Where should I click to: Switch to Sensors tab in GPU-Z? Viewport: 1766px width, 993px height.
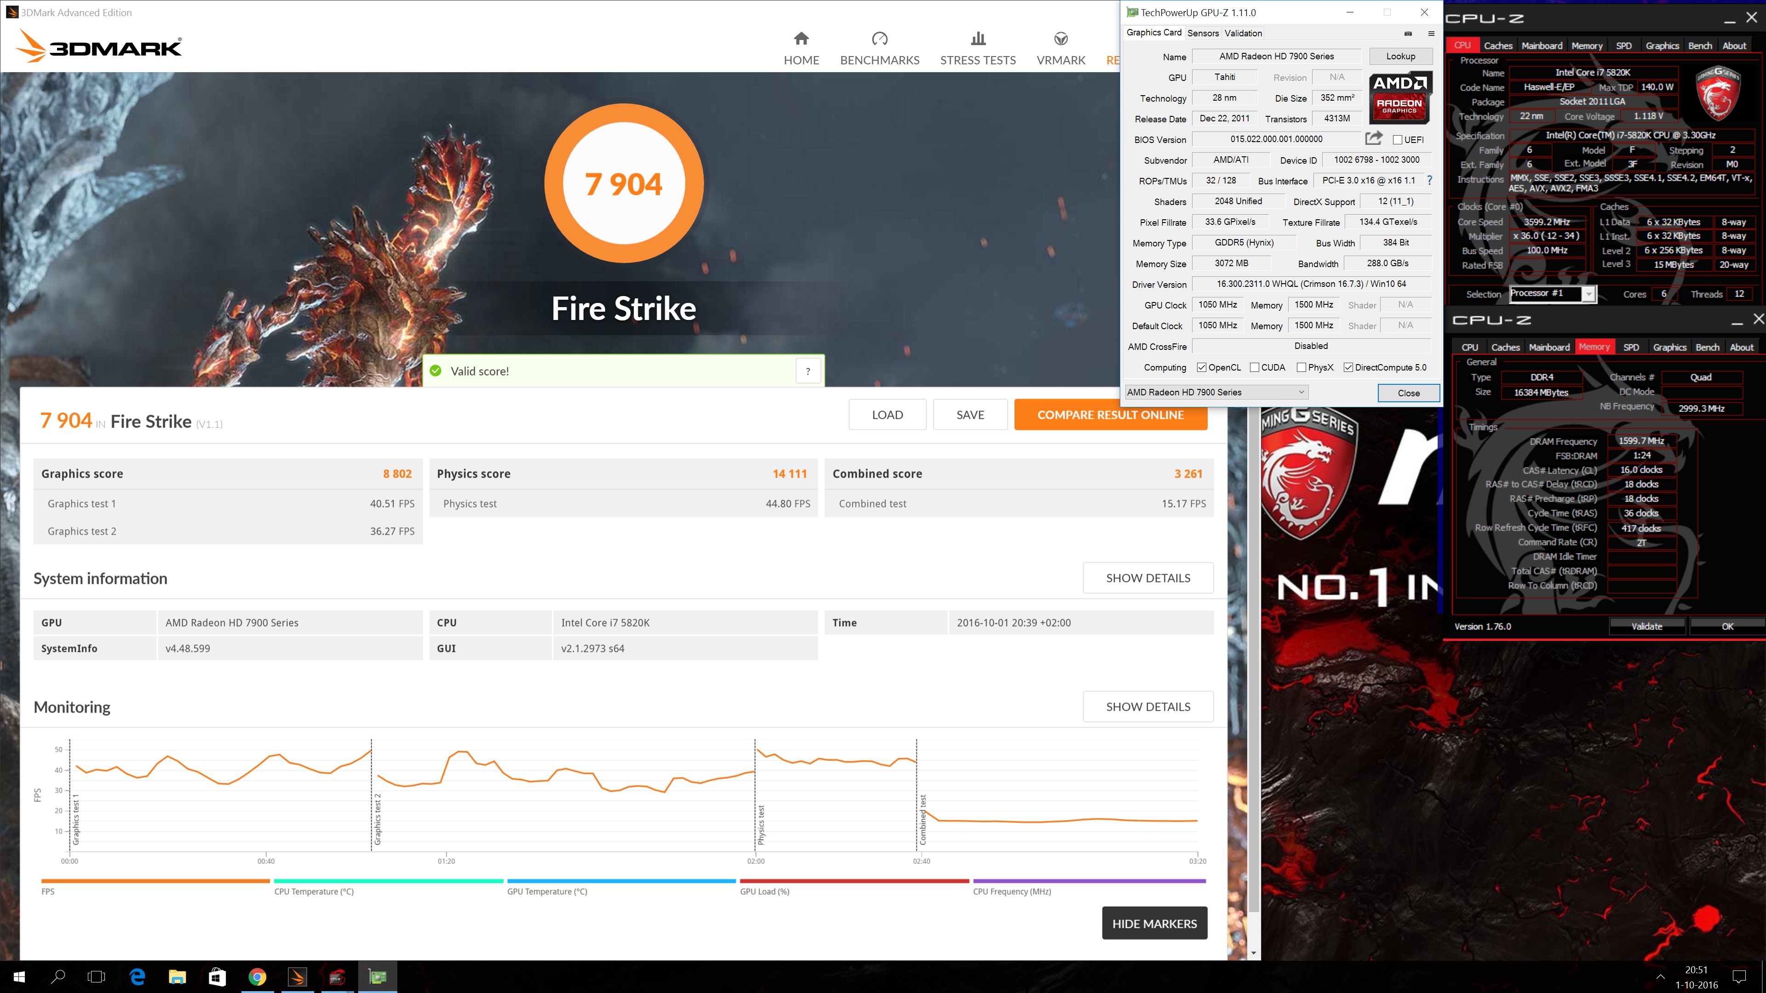point(1203,33)
